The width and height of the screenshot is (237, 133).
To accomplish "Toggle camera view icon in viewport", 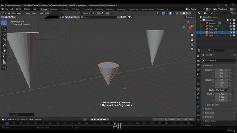I will (x=192, y=44).
